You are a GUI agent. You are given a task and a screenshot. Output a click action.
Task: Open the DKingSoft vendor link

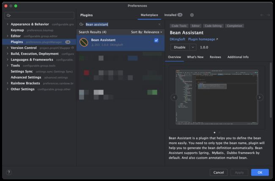[x=177, y=39]
